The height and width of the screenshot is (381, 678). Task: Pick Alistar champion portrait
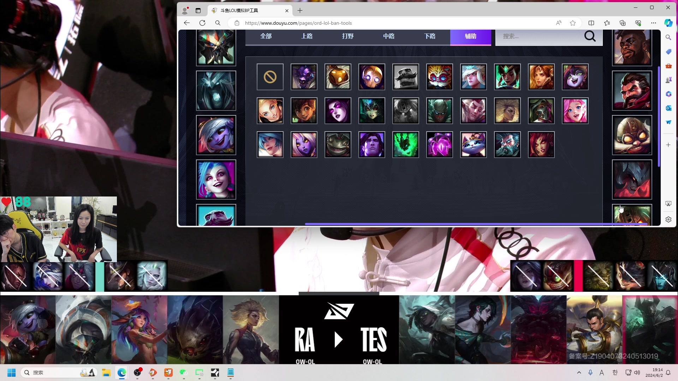[304, 77]
